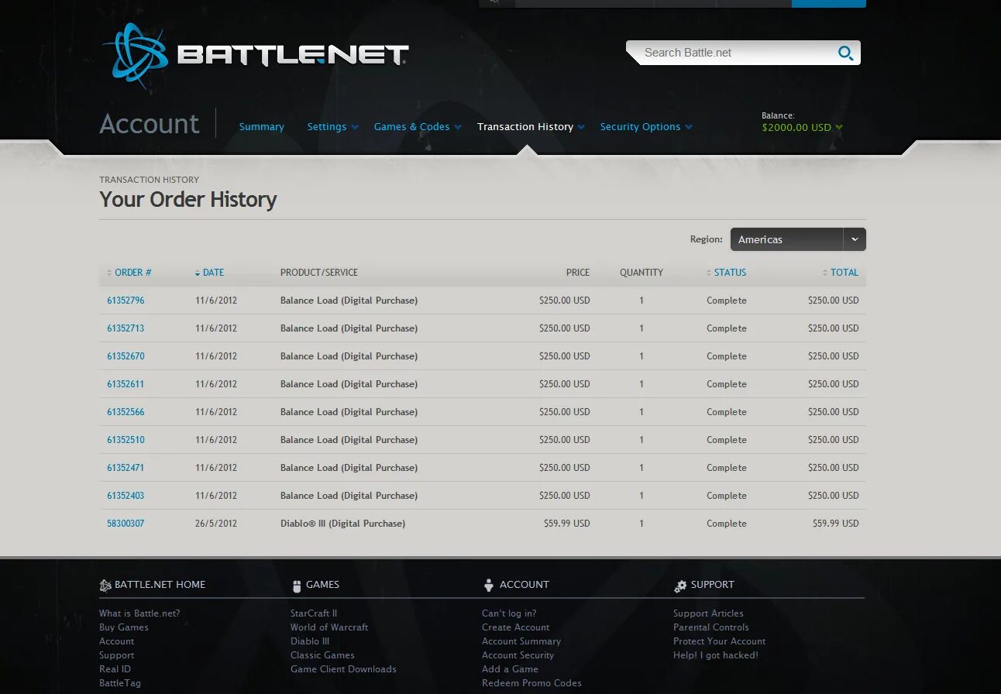Open order 61352566
Viewport: 1001px width, 694px height.
click(126, 412)
